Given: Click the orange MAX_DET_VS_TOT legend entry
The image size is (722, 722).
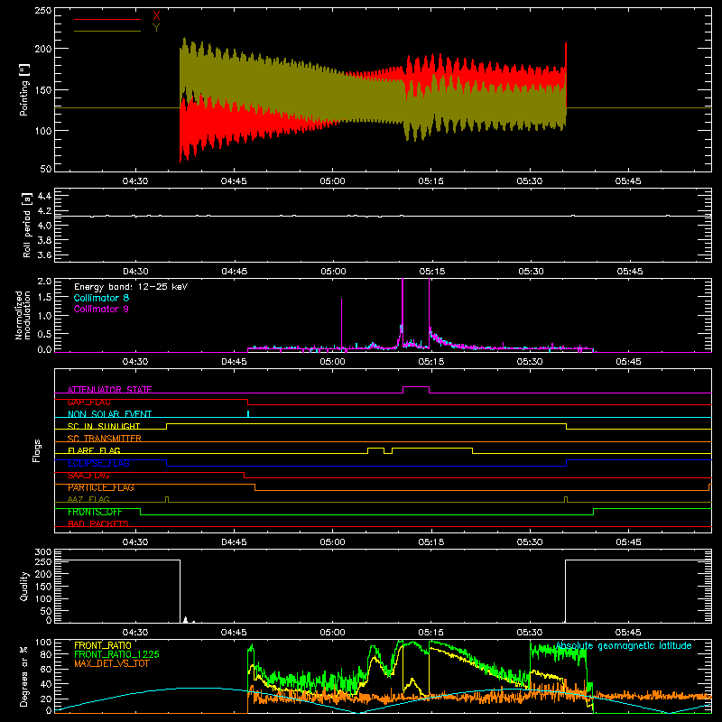Looking at the screenshot, I should tap(111, 663).
